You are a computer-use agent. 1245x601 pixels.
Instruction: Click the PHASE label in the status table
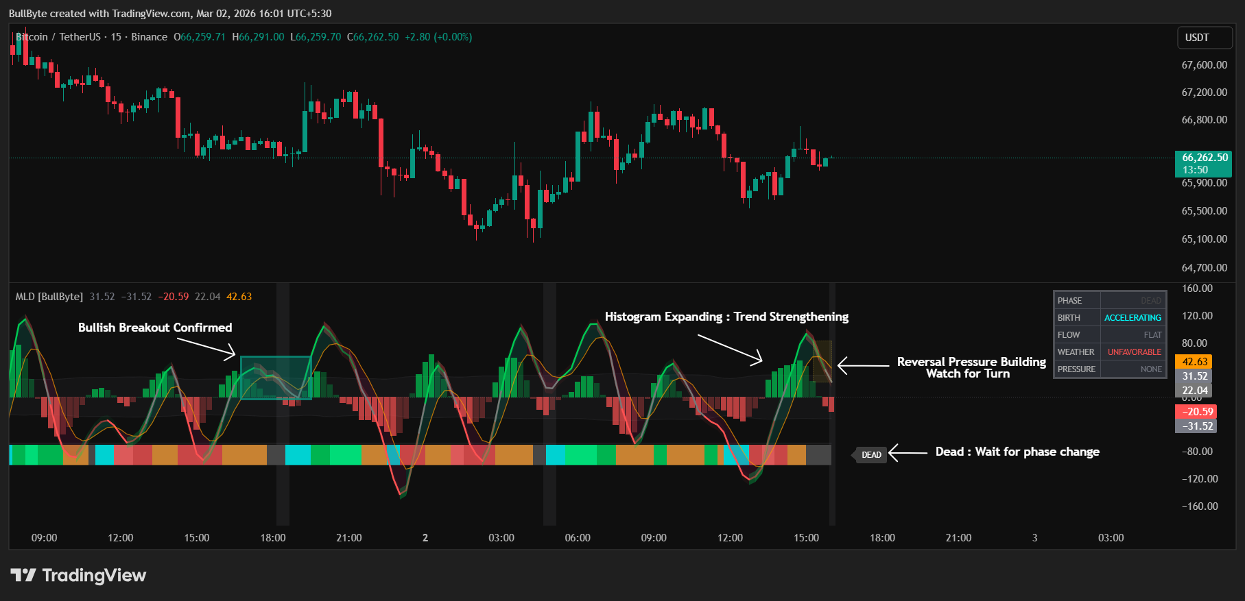[x=1069, y=301]
